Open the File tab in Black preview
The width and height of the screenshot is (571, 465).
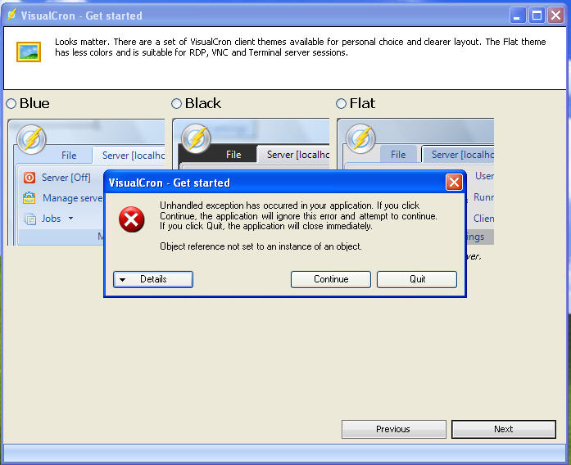(233, 155)
